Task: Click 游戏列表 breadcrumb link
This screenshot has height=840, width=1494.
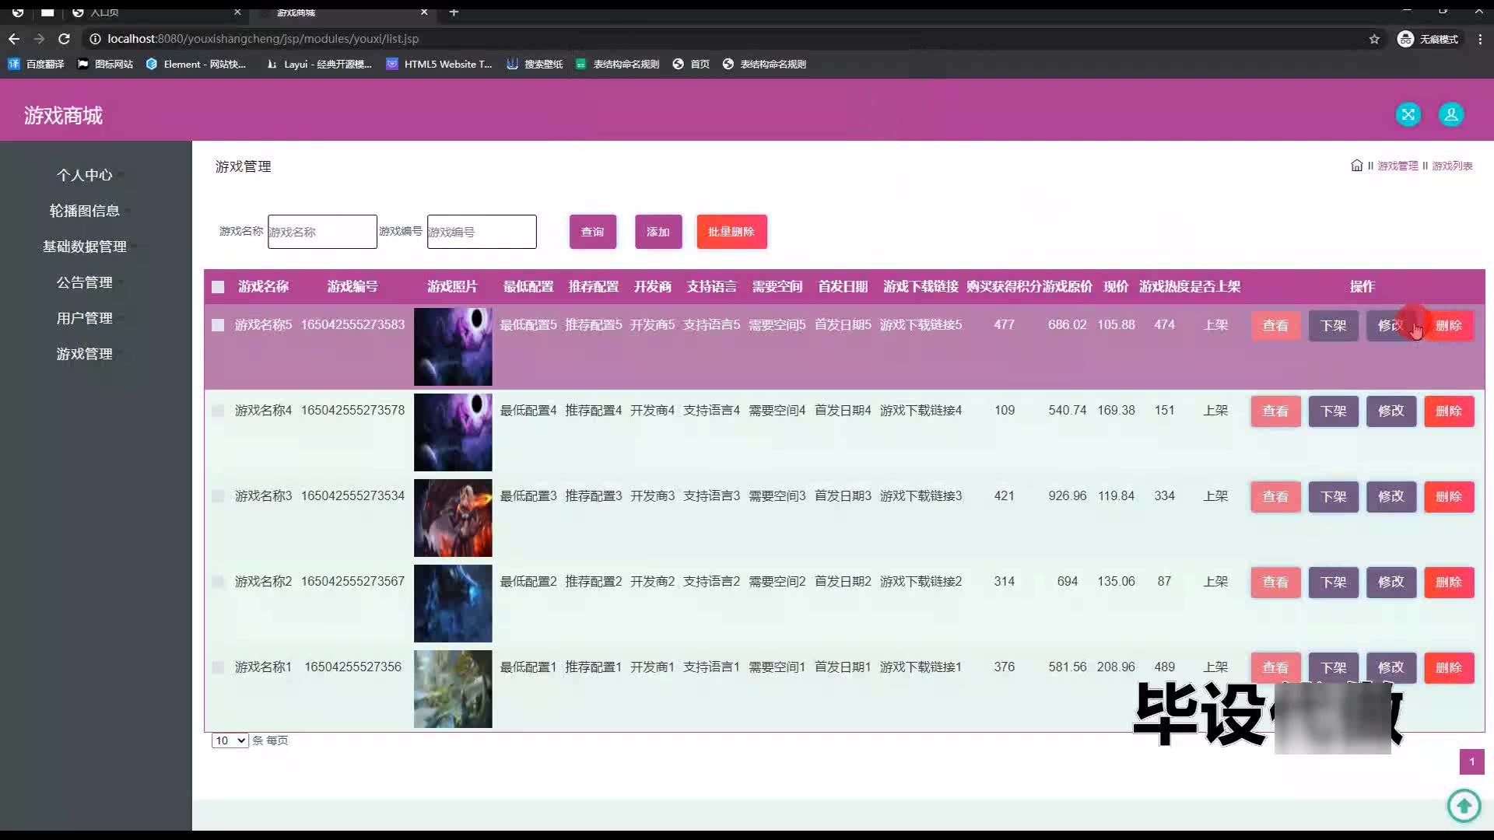Action: [1452, 166]
